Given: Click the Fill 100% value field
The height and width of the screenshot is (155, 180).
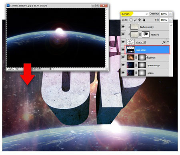Looking at the screenshot, I should [x=164, y=20].
